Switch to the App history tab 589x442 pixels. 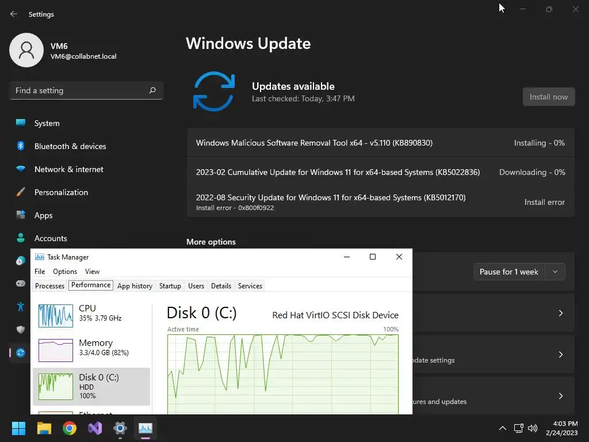pyautogui.click(x=135, y=285)
